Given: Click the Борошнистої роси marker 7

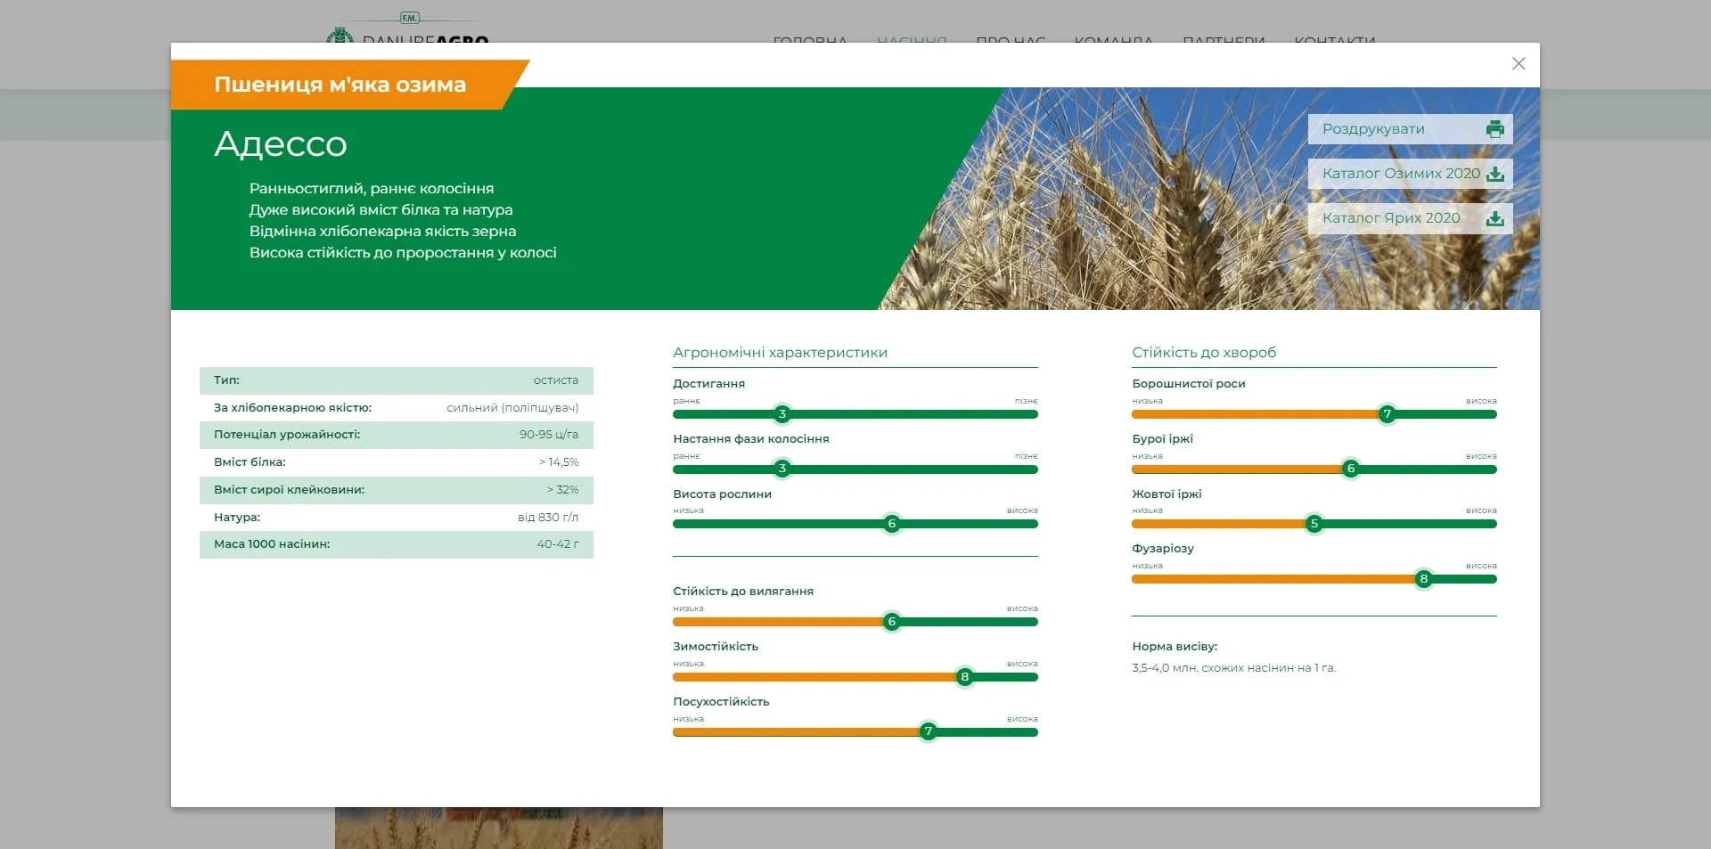Looking at the screenshot, I should tap(1387, 414).
